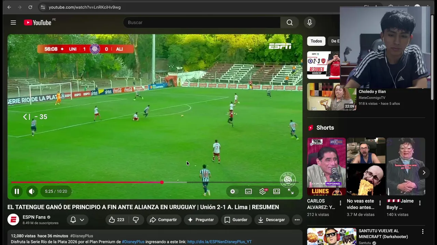Click the Shorts section heading
Screen dimensions: 437x245
325,128
